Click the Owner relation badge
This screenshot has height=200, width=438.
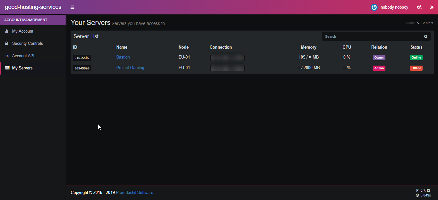pyautogui.click(x=379, y=58)
